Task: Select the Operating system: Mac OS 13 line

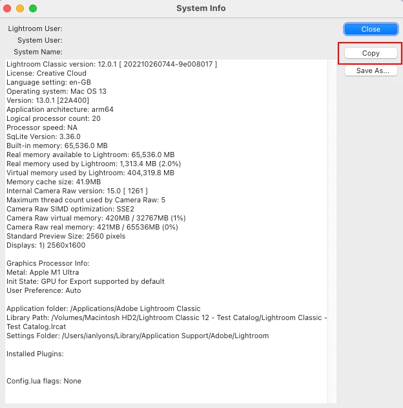Action: click(56, 91)
